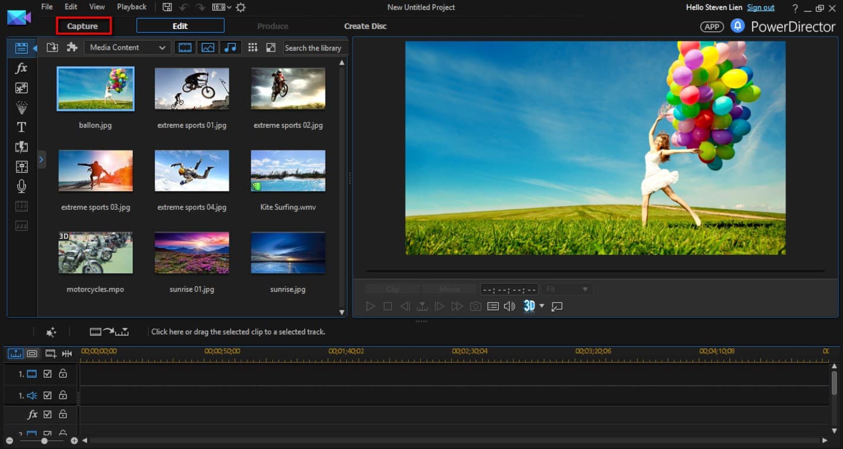Click the notification bell icon
Screen dimensions: 843x449
pos(737,26)
